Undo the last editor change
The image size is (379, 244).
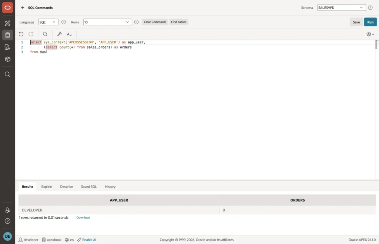pyautogui.click(x=21, y=34)
